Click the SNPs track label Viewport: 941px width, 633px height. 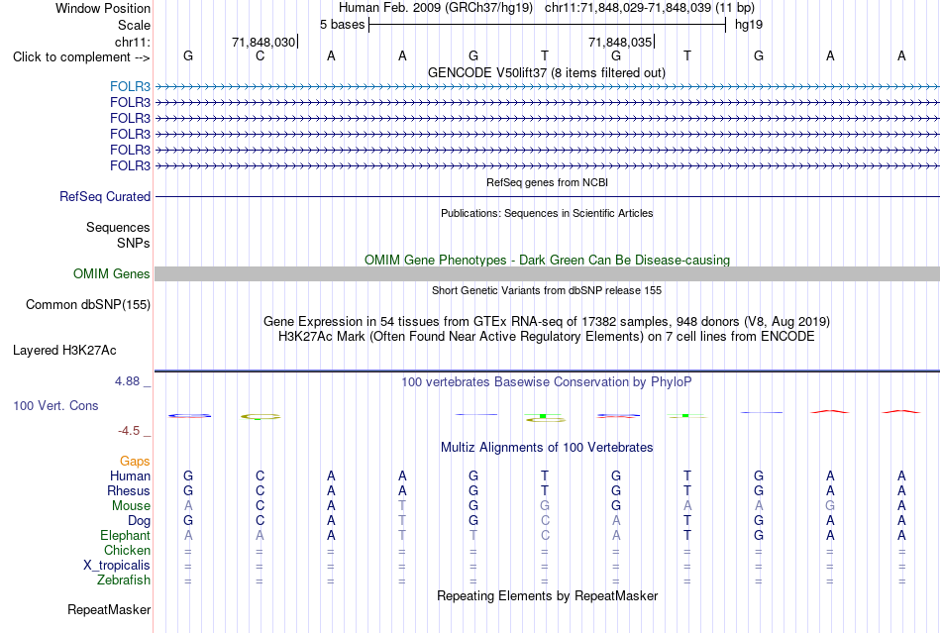(134, 243)
